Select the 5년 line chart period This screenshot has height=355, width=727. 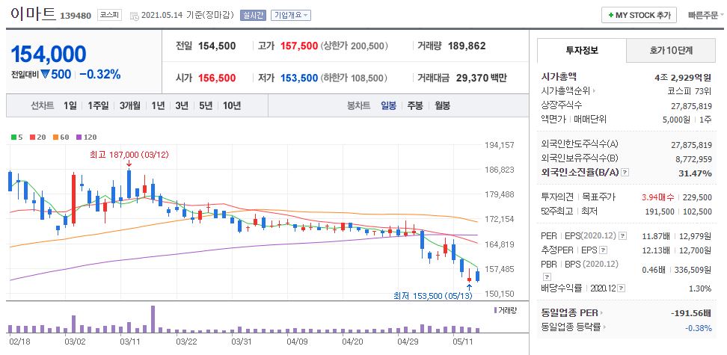tap(206, 105)
